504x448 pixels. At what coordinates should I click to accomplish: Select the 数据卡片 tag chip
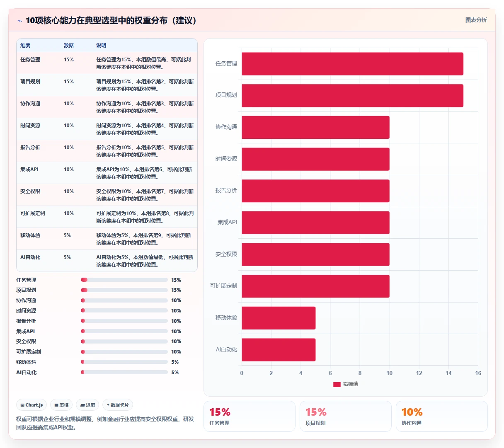click(118, 405)
